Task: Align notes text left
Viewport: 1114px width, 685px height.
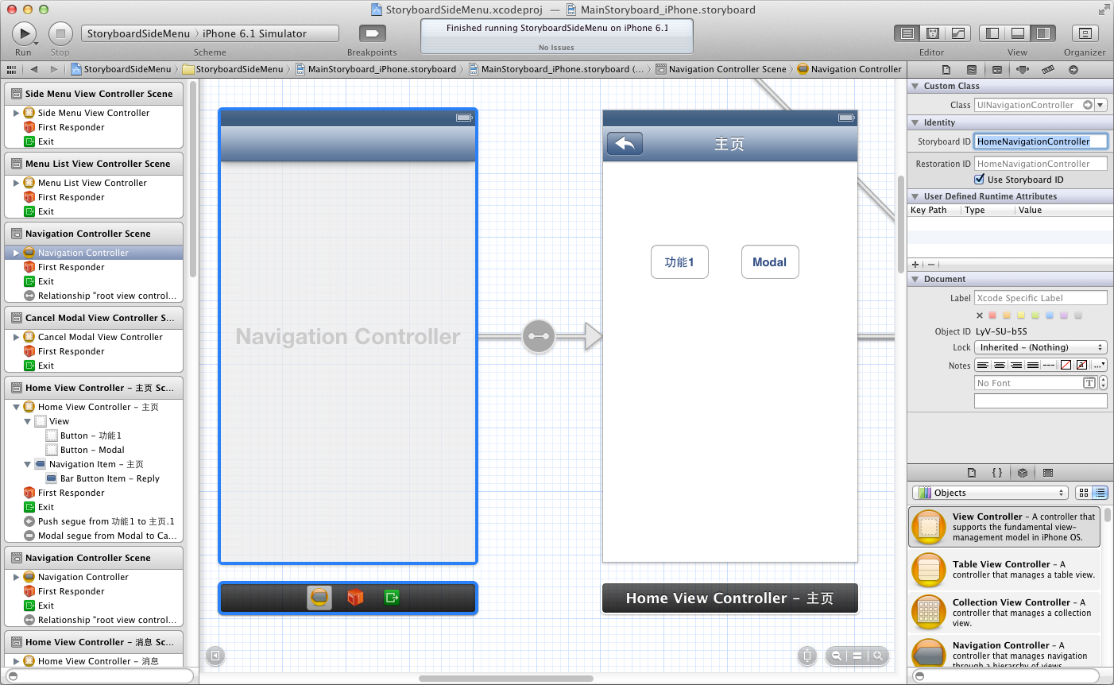Action: [x=983, y=366]
